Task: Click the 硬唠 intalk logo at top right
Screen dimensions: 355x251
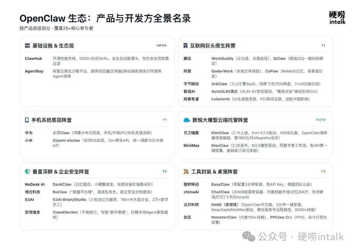Action: pyautogui.click(x=337, y=17)
